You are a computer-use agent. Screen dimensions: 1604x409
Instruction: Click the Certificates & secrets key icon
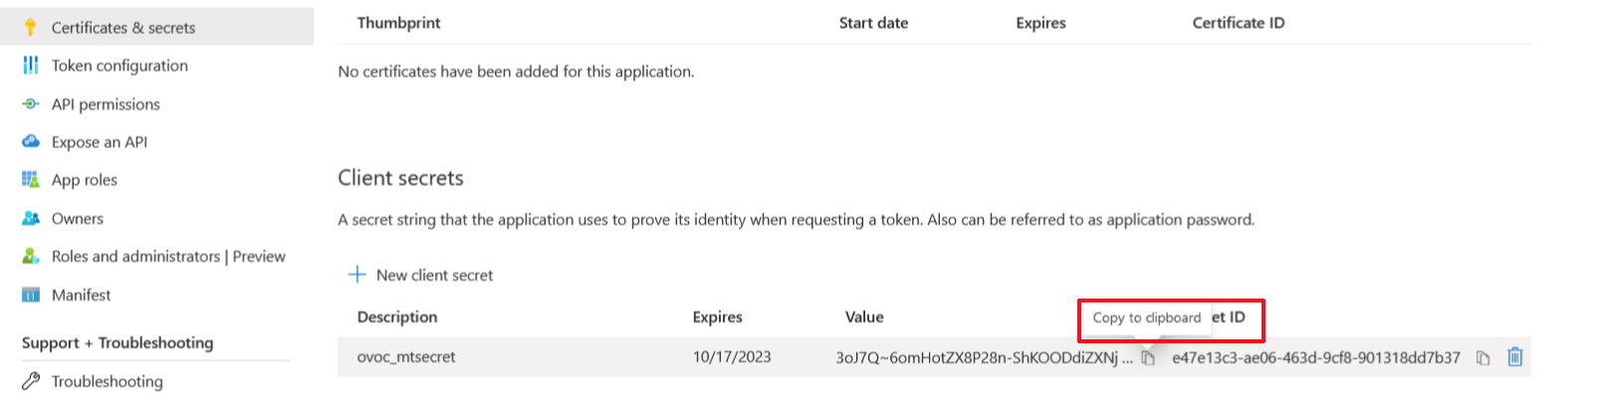click(x=31, y=27)
